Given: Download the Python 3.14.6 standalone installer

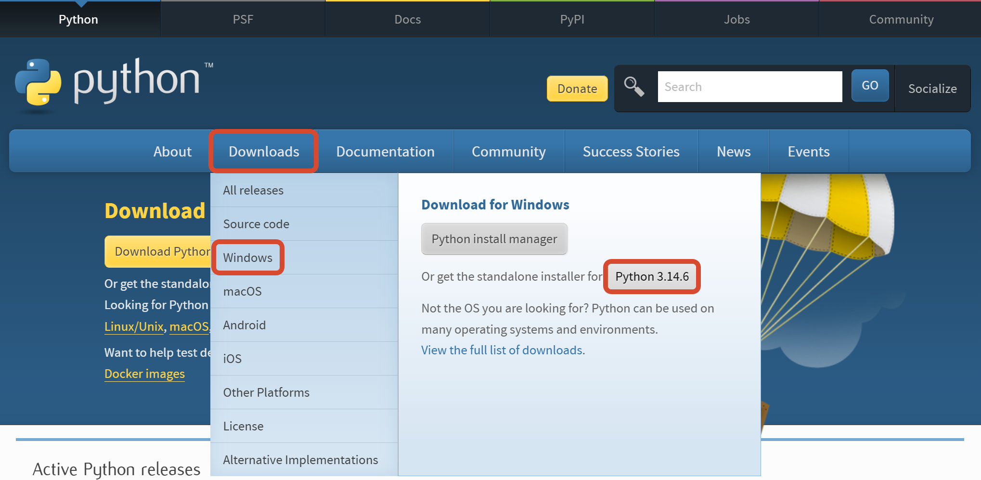Looking at the screenshot, I should pos(652,276).
